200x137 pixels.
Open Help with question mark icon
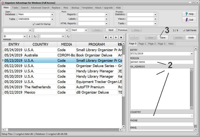tap(189, 14)
